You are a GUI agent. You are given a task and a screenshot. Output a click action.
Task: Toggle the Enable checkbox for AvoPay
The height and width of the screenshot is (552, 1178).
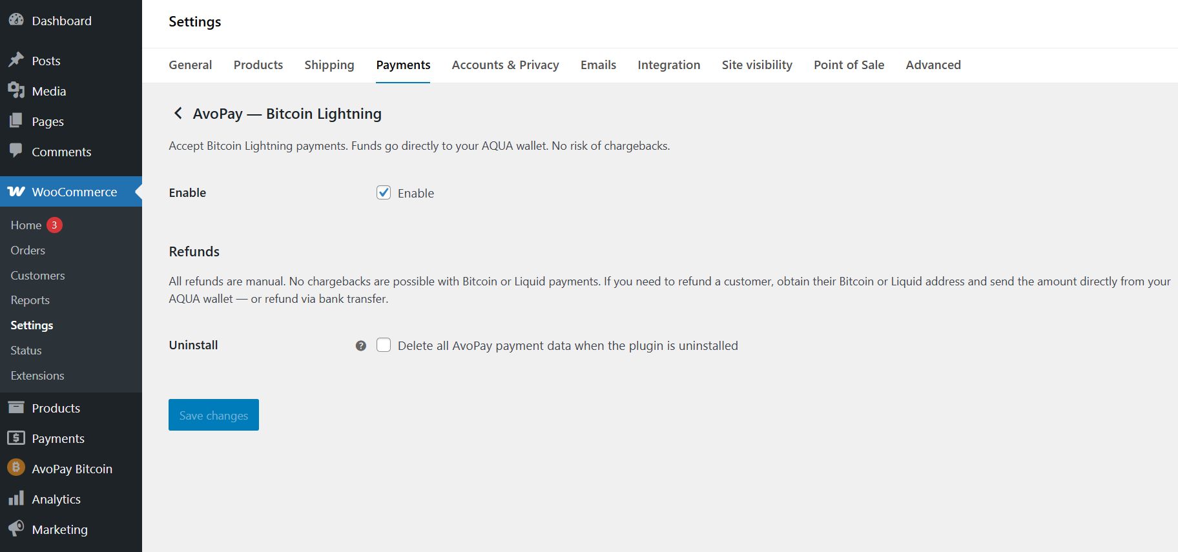tap(384, 192)
